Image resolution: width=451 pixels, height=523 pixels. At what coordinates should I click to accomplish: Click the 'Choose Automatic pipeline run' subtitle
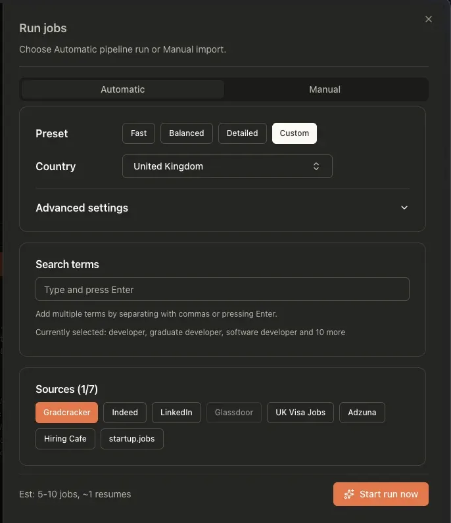coord(122,49)
